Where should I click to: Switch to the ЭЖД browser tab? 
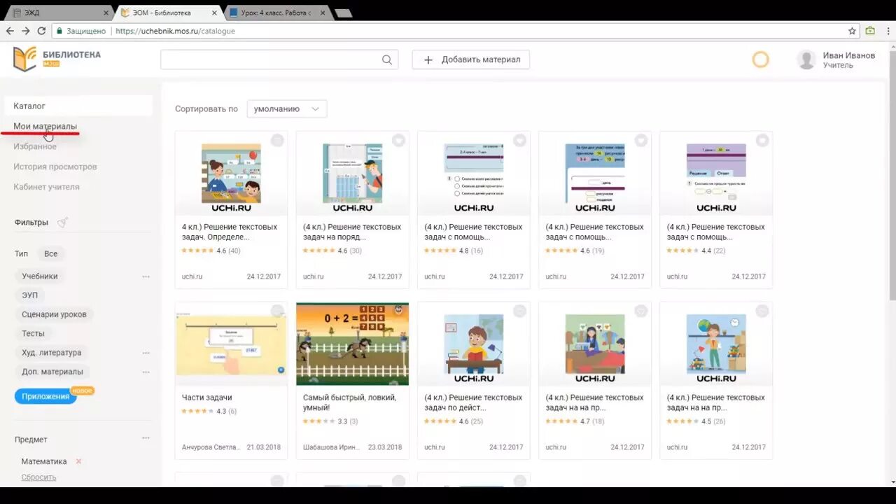59,13
